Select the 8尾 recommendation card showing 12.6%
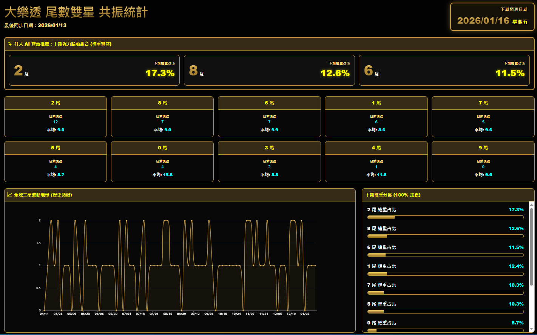Image resolution: width=537 pixels, height=335 pixels. click(269, 70)
